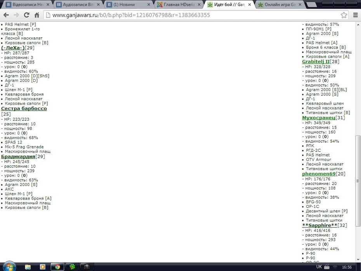Viewport: 361px width, 271px height.
Task: Click the scrollbar up arrow
Action: click(x=358, y=24)
